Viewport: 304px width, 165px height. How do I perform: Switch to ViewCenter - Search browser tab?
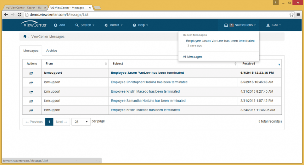(24, 8)
